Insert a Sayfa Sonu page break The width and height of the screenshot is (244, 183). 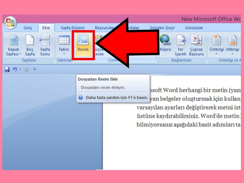tap(45, 45)
